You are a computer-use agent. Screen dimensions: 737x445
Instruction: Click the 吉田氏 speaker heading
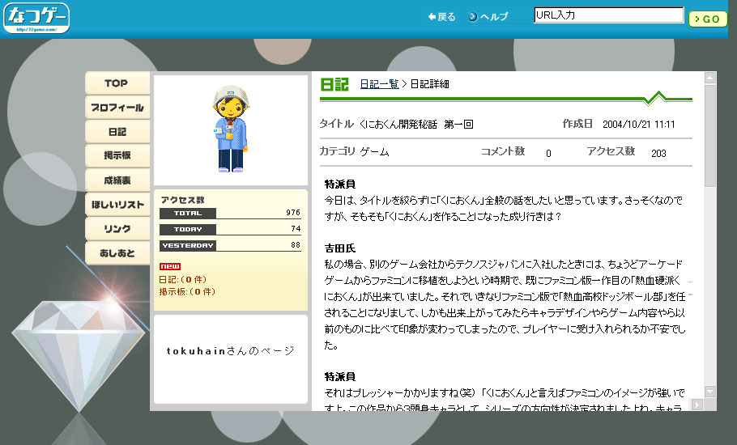coord(340,248)
